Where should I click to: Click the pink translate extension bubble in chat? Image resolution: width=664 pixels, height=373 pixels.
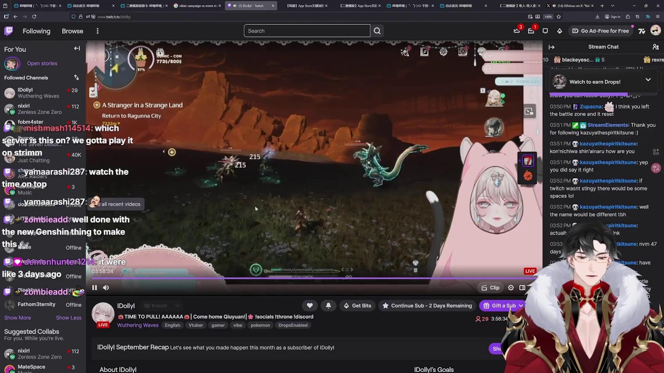(656, 168)
